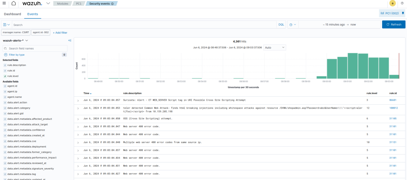Viewport: 407px width, 180px height.
Task: Click the Refresh button
Action: tap(394, 24)
